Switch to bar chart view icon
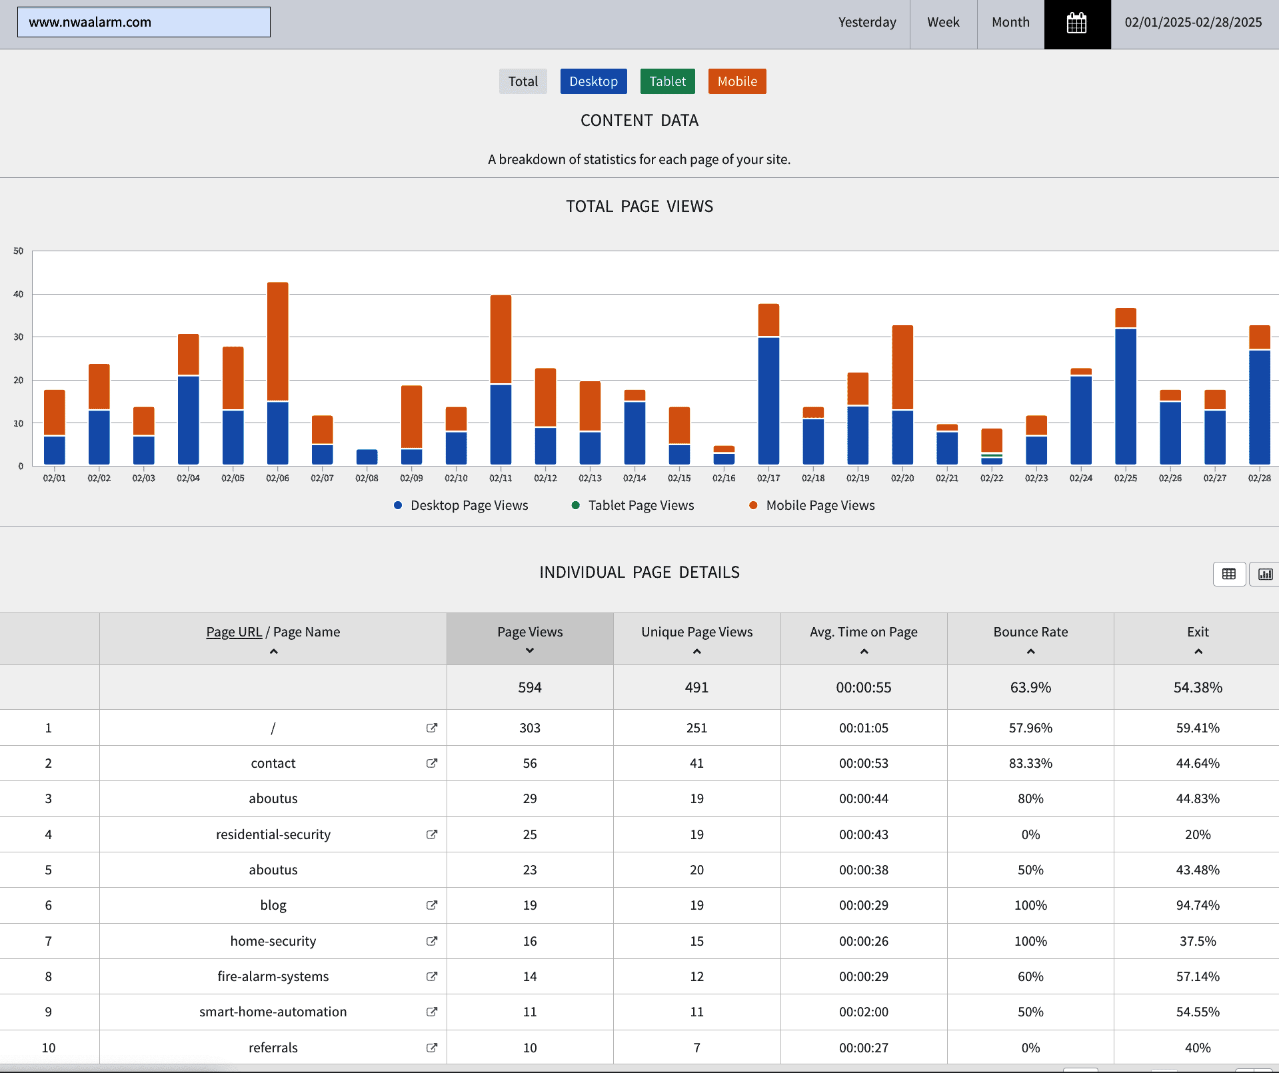The width and height of the screenshot is (1279, 1073). click(1264, 574)
